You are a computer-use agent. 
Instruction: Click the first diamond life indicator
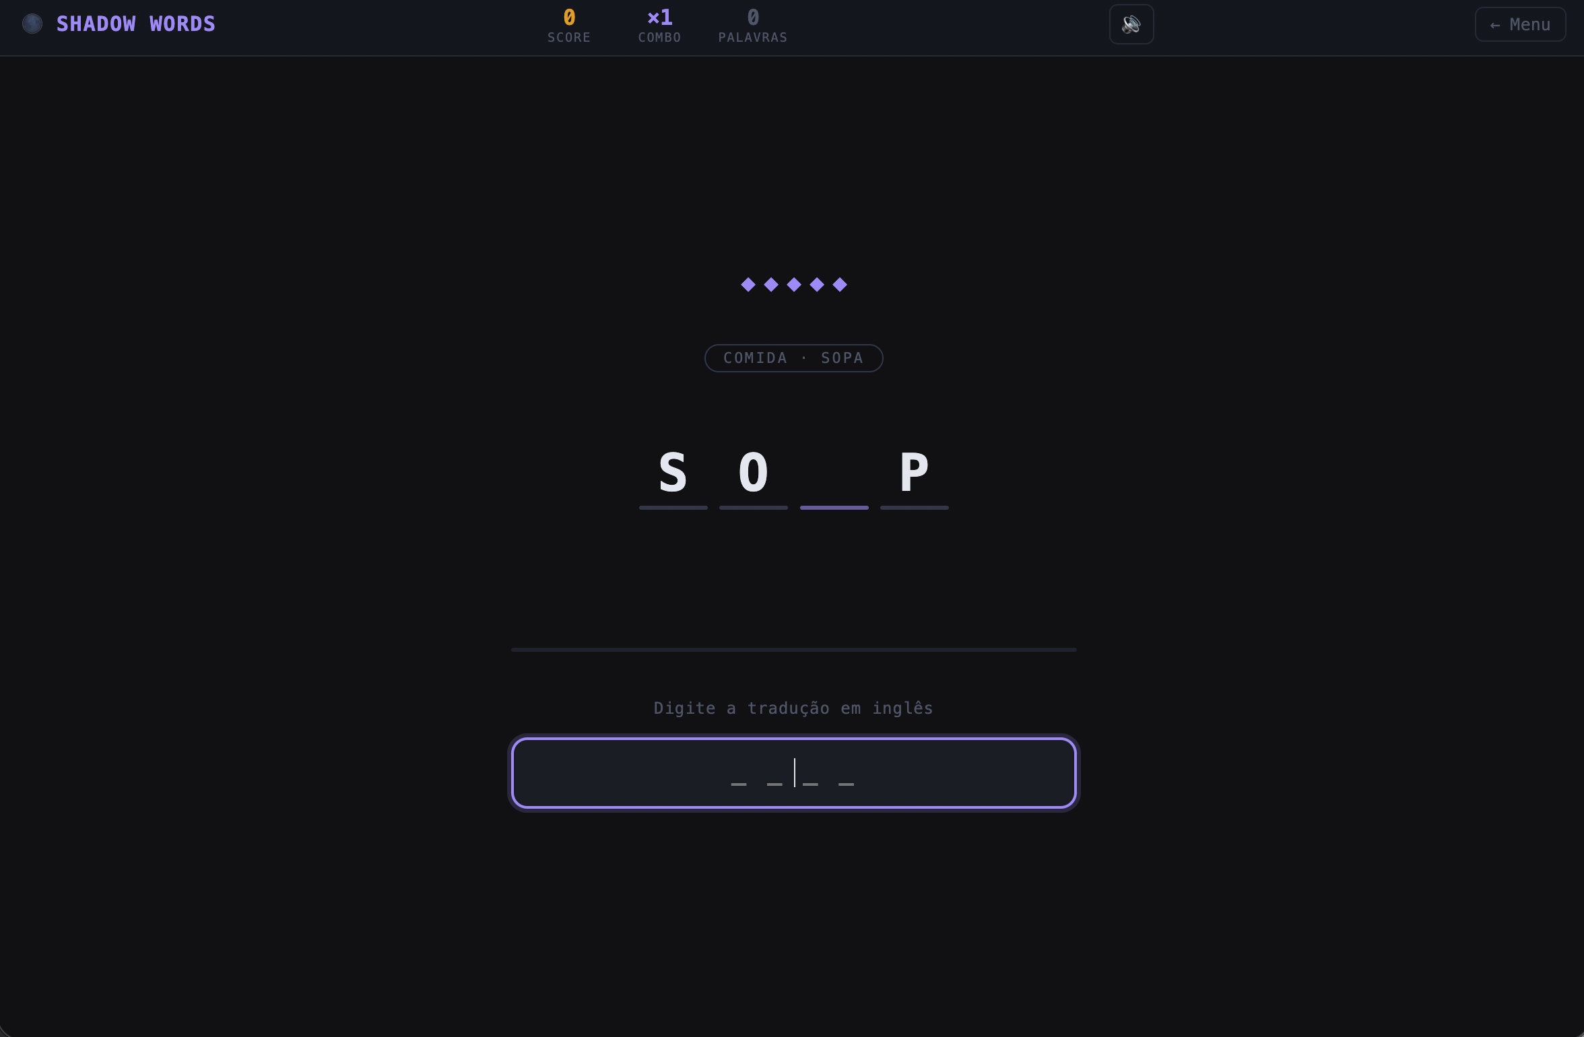(748, 285)
